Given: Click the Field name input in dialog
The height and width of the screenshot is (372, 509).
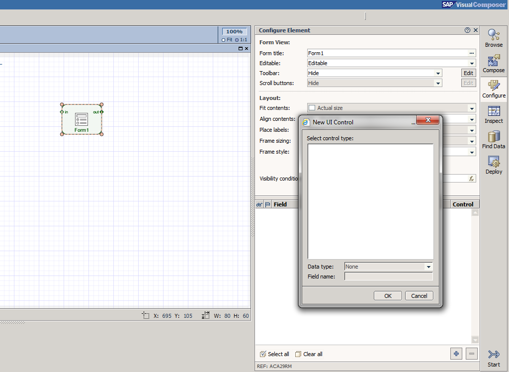Looking at the screenshot, I should pyautogui.click(x=389, y=277).
